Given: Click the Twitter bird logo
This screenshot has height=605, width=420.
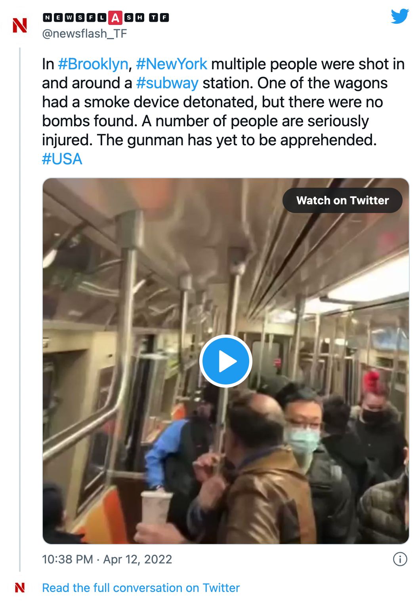Looking at the screenshot, I should coord(399,16).
